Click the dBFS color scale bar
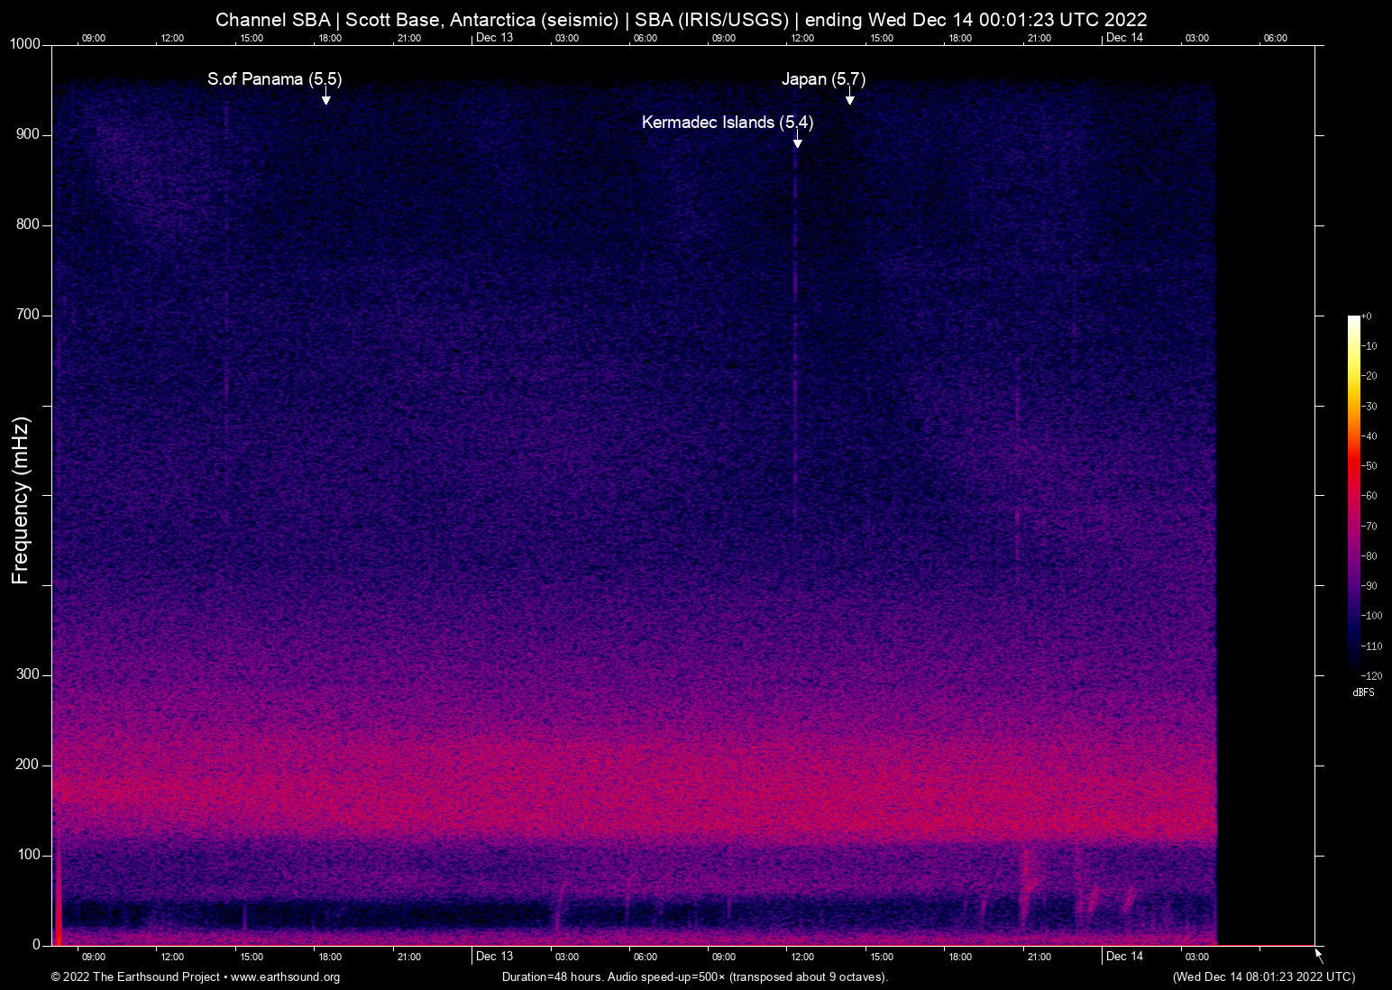This screenshot has width=1392, height=990. point(1353,494)
